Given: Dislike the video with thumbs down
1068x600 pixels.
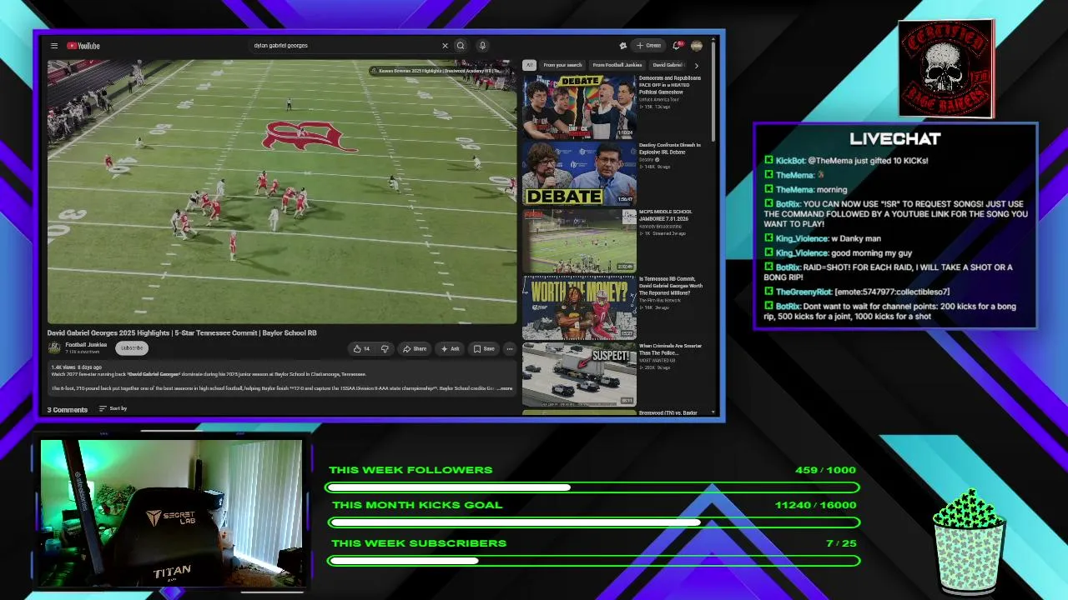Looking at the screenshot, I should 385,349.
